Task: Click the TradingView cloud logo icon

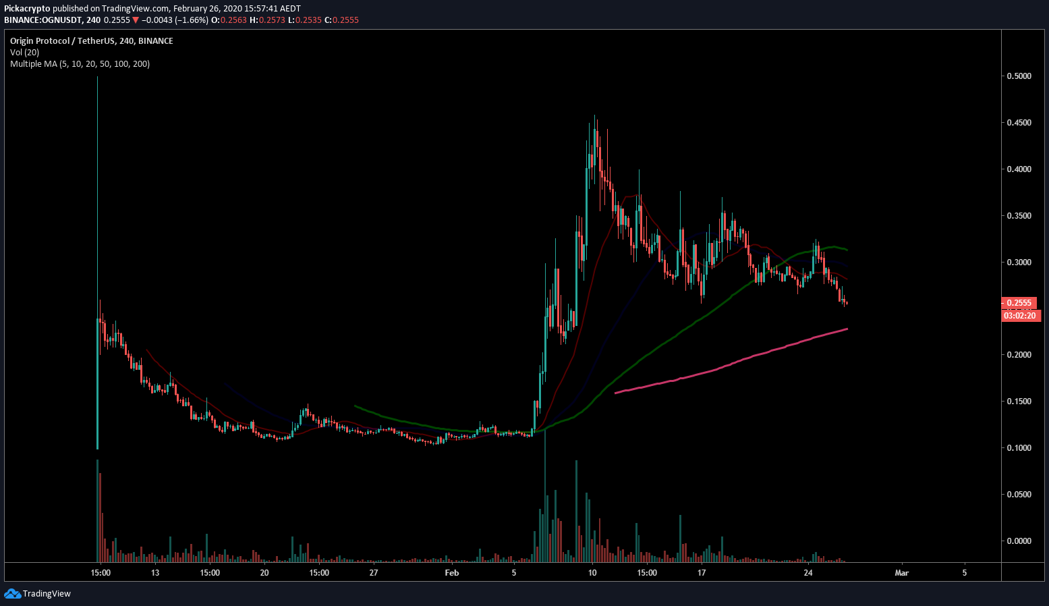Action: 12,593
